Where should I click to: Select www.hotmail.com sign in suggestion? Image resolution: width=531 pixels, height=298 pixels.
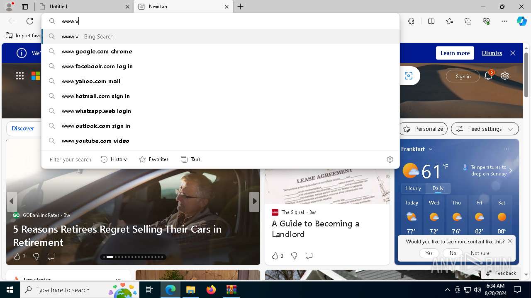click(221, 96)
